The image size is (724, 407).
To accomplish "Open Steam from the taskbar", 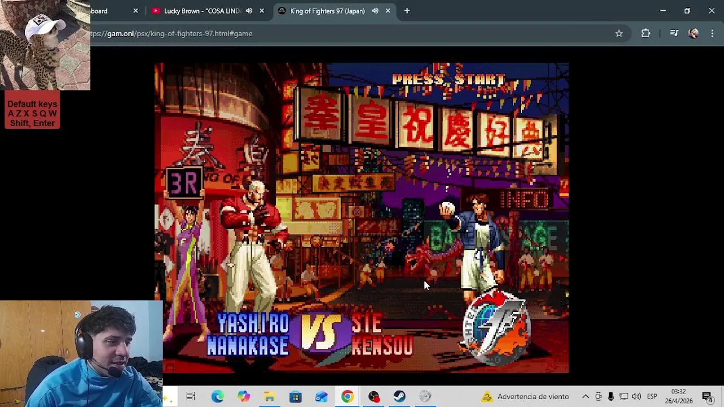I will pyautogui.click(x=399, y=397).
